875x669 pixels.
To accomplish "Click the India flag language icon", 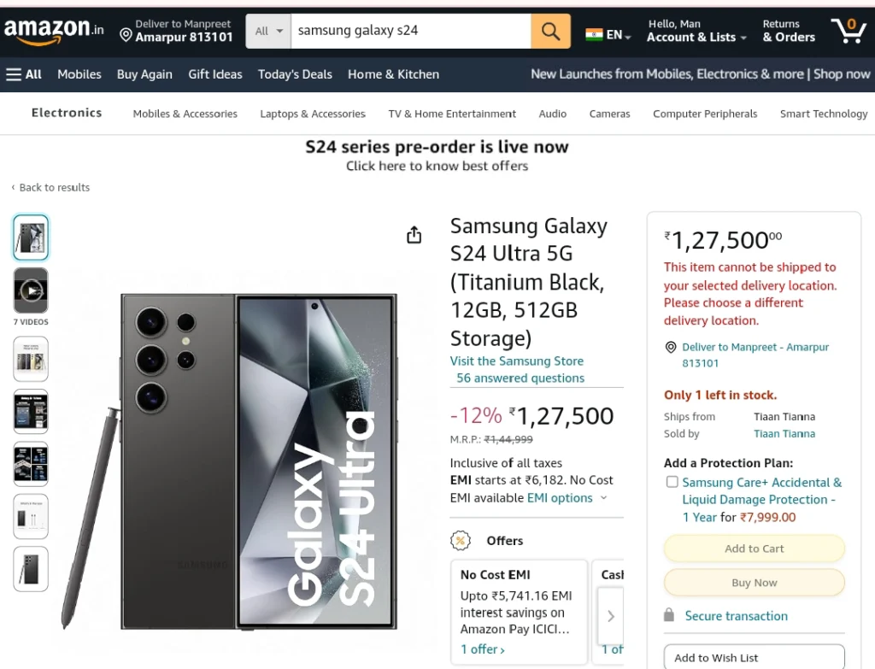I will pos(595,35).
